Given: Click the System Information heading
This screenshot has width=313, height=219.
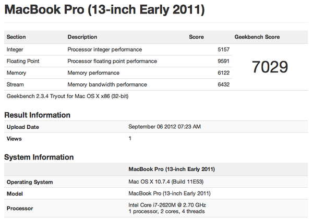Looking at the screenshot, I should (x=39, y=157).
